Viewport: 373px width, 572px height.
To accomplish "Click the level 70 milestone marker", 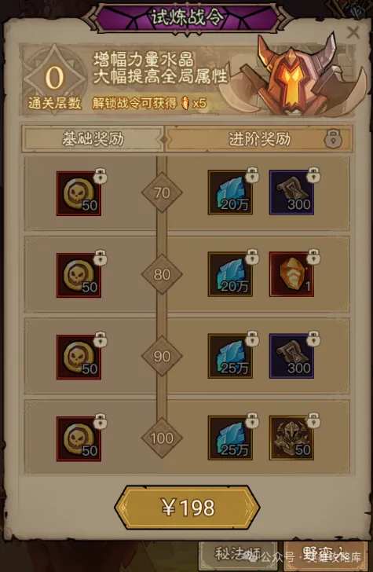I will coord(162,192).
